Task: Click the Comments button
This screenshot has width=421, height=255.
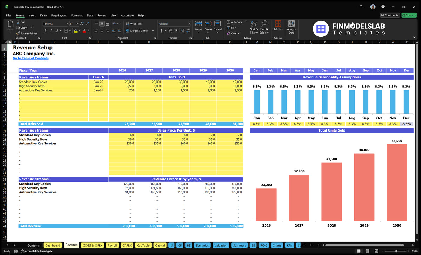Action: tap(390, 15)
